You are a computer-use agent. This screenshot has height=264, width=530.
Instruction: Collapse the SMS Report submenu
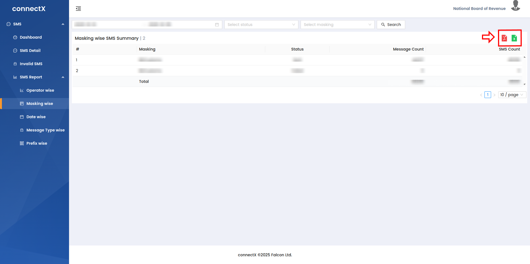(63, 77)
